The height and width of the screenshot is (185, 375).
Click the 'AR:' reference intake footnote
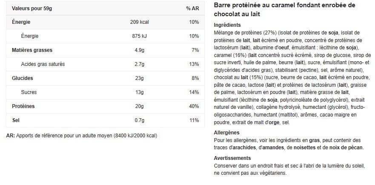coord(82,136)
